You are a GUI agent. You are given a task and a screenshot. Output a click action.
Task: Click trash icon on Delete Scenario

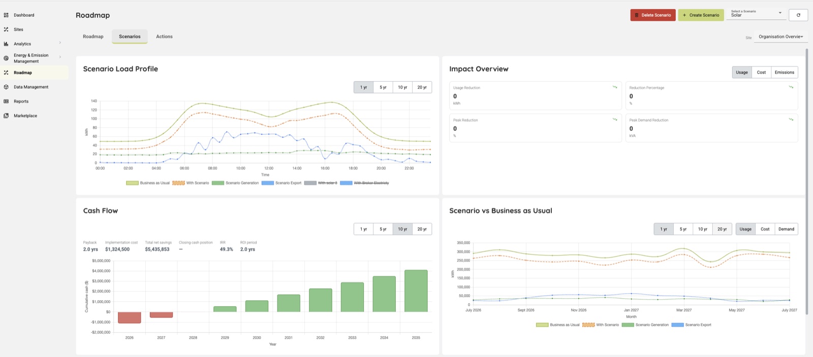coord(637,15)
